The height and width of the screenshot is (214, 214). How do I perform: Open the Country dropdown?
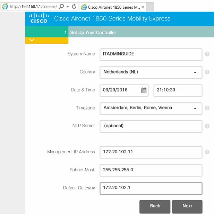(x=151, y=72)
